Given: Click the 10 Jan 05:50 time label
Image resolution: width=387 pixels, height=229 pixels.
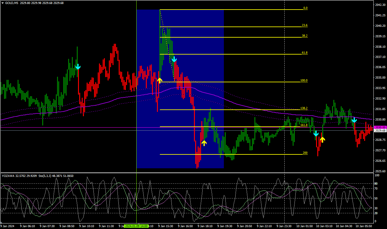Looking at the screenshot, I should click(x=363, y=226).
